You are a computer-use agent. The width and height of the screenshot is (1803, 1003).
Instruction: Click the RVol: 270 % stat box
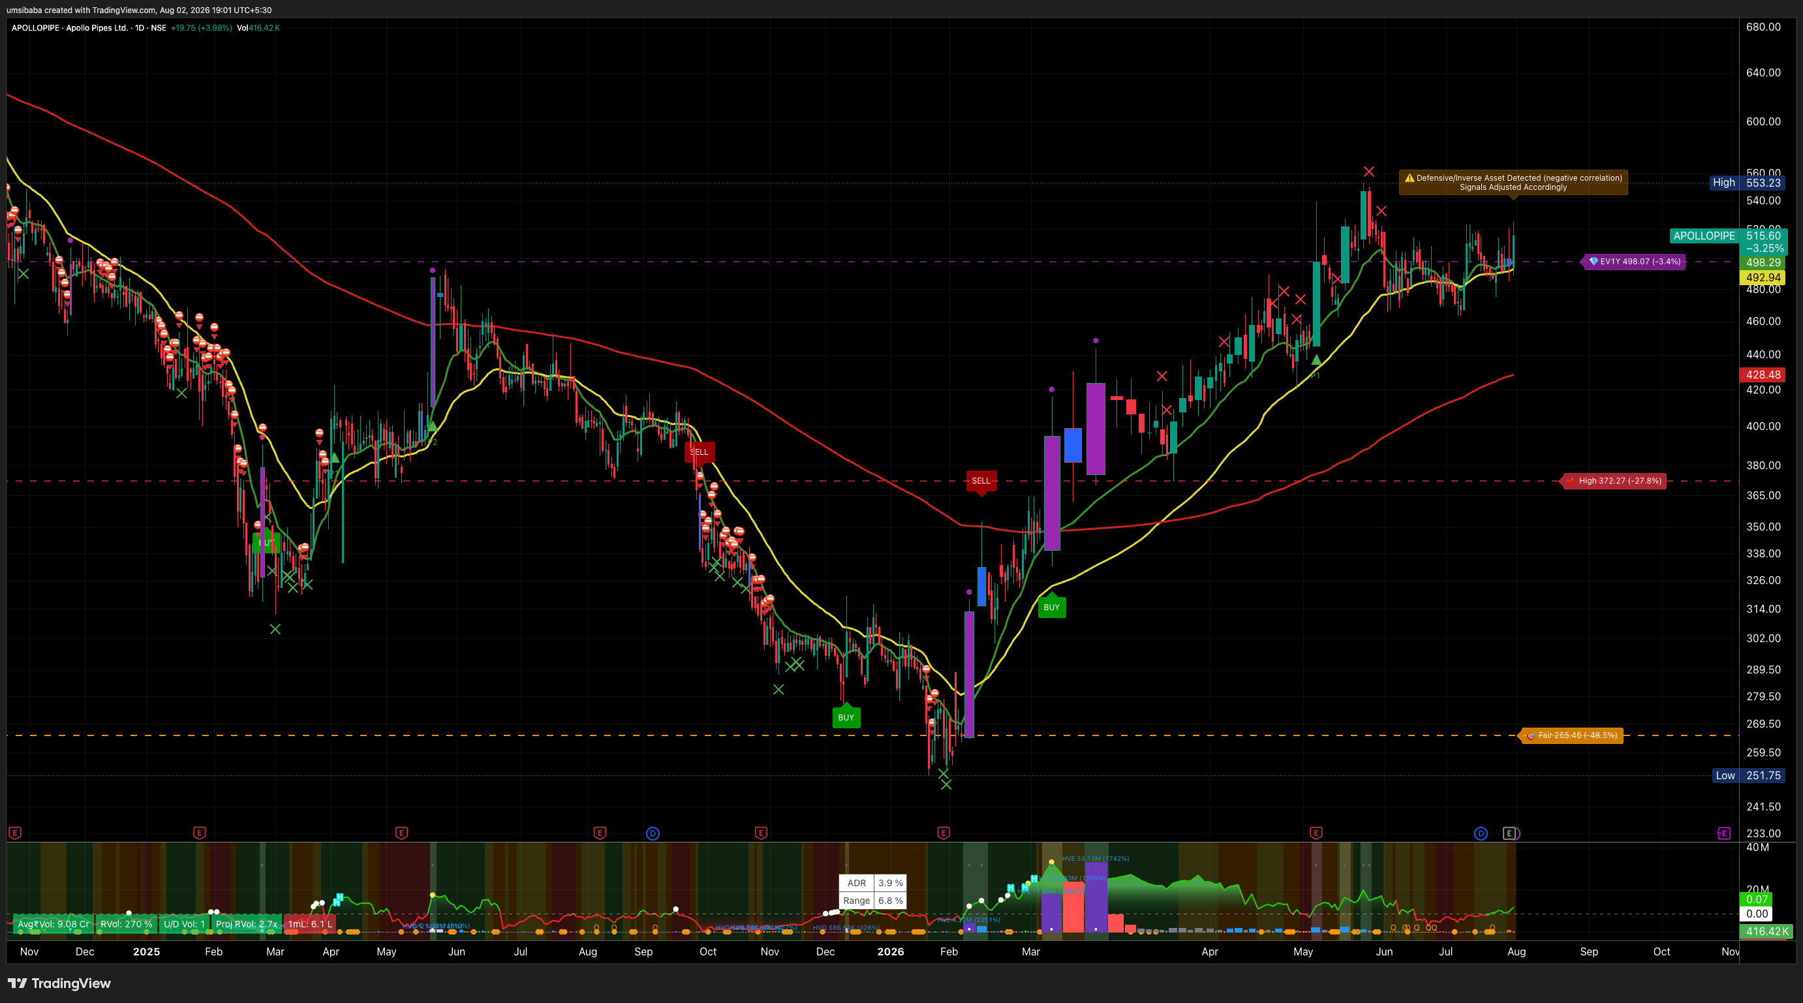126,924
